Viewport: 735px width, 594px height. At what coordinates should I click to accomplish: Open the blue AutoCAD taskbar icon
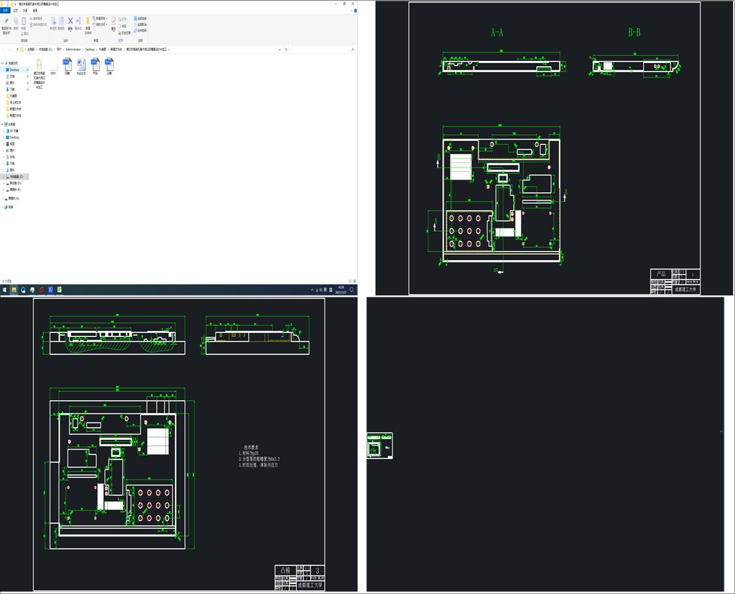[x=50, y=290]
